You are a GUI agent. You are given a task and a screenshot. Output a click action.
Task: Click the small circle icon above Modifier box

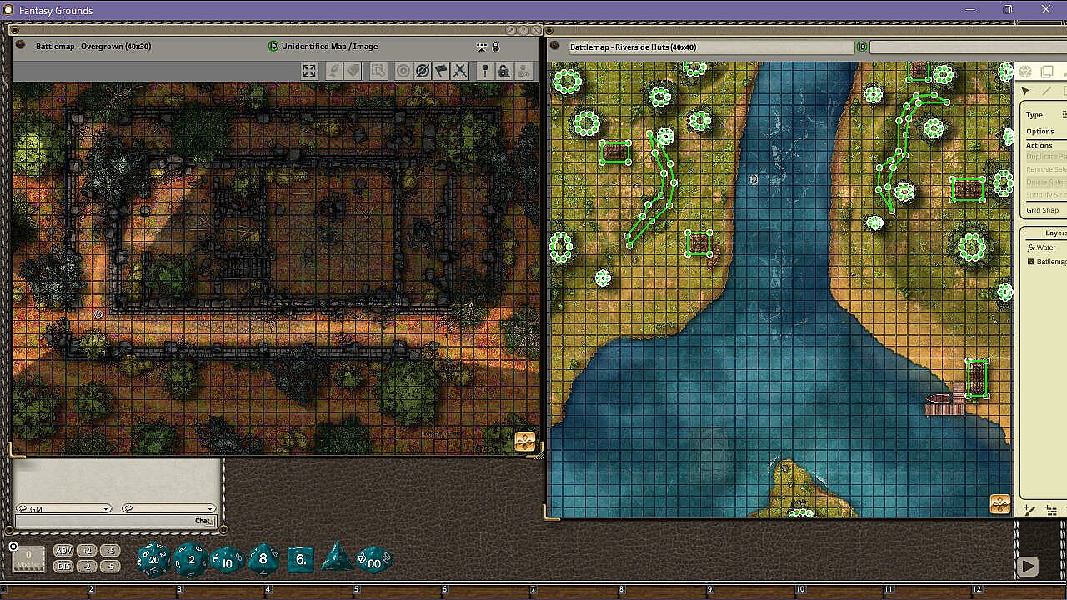click(x=13, y=547)
